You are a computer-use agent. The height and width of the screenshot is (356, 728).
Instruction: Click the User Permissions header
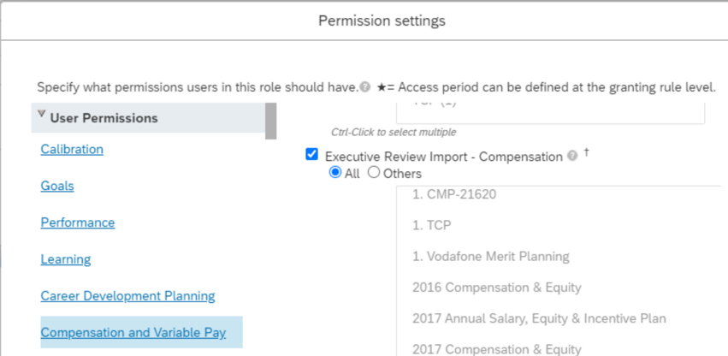tap(104, 118)
